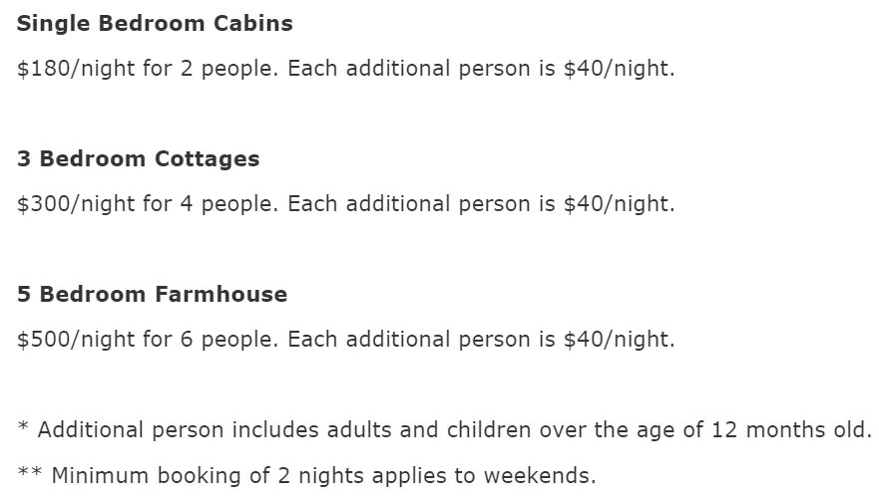879x503 pixels.
Task: Click the Single Bedroom Cabins heading
Action: click(x=155, y=24)
